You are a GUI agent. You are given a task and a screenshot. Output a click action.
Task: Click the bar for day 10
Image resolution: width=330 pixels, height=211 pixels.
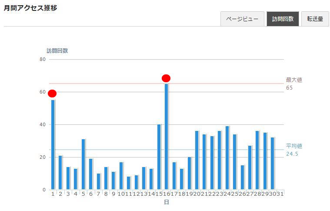pyautogui.click(x=121, y=176)
